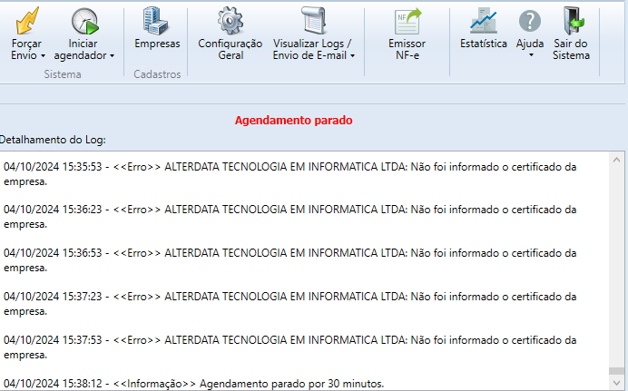Select the 15:36:23 error log entry
This screenshot has width=628, height=391.
coord(290,217)
